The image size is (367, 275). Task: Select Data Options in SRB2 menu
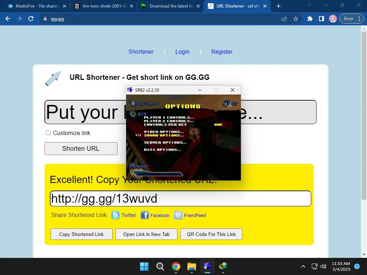click(162, 150)
